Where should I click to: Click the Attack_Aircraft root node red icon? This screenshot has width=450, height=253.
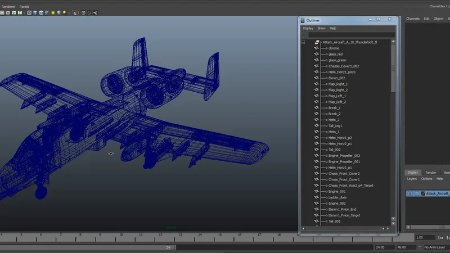(317, 42)
